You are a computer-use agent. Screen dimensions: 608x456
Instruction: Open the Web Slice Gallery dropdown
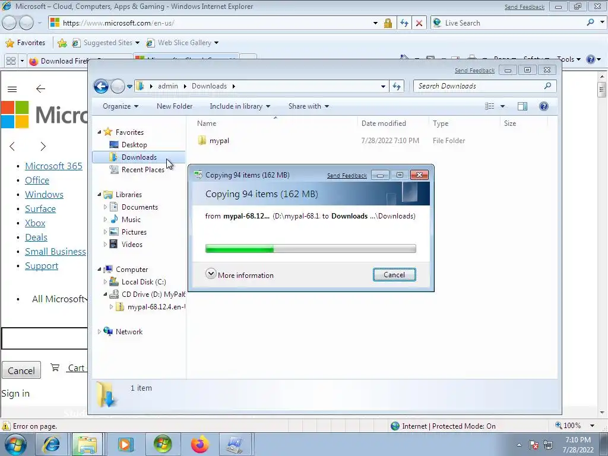click(216, 43)
